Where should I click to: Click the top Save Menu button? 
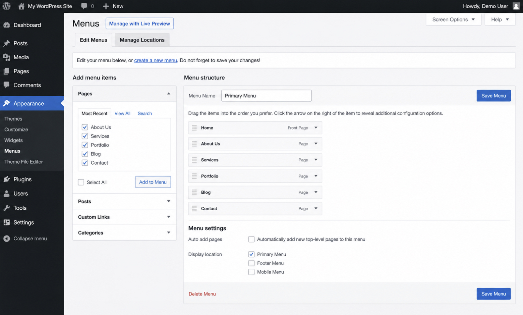point(494,96)
